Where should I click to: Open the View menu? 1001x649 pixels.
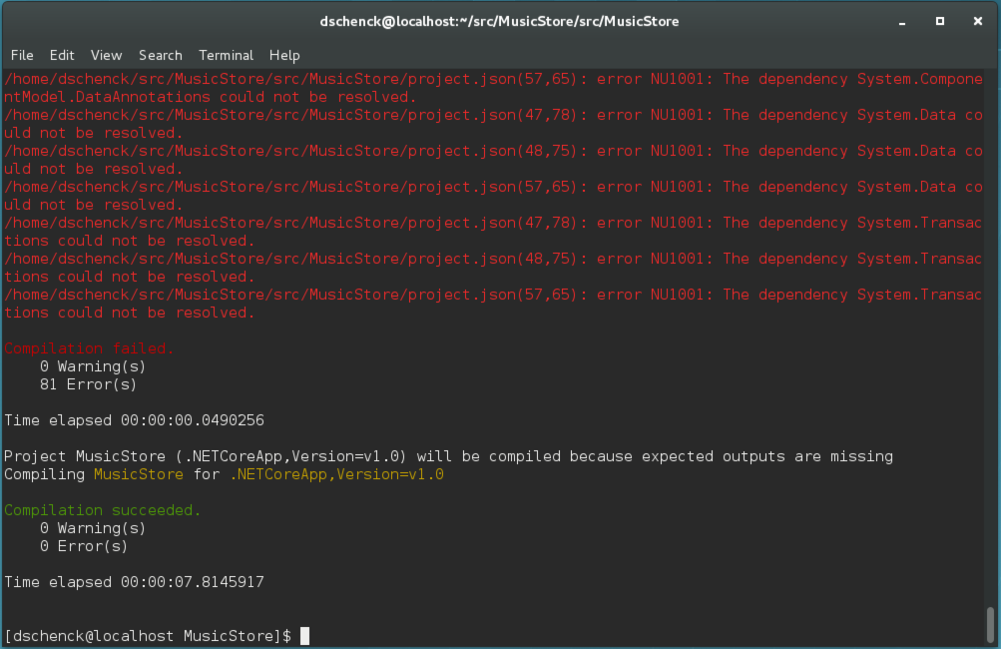pyautogui.click(x=106, y=55)
